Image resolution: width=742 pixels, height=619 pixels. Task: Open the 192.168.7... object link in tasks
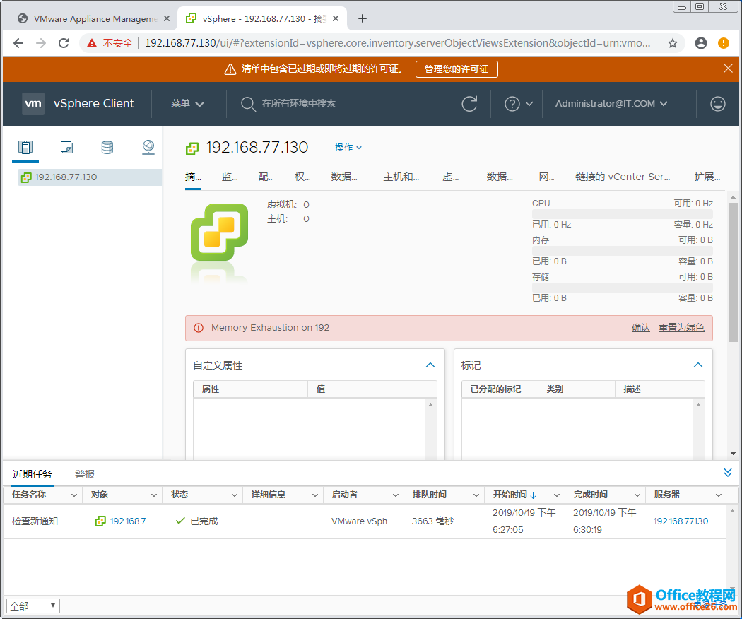[x=131, y=521]
